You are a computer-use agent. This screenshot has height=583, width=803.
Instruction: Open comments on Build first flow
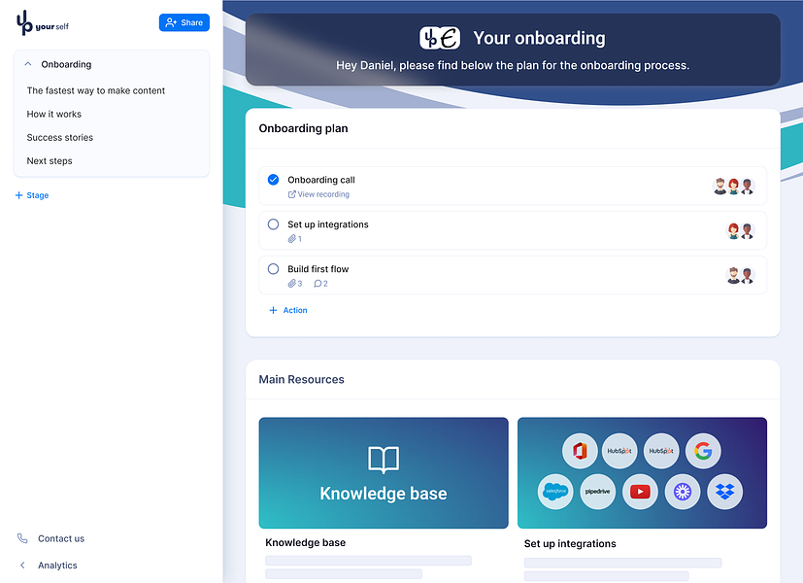[320, 284]
